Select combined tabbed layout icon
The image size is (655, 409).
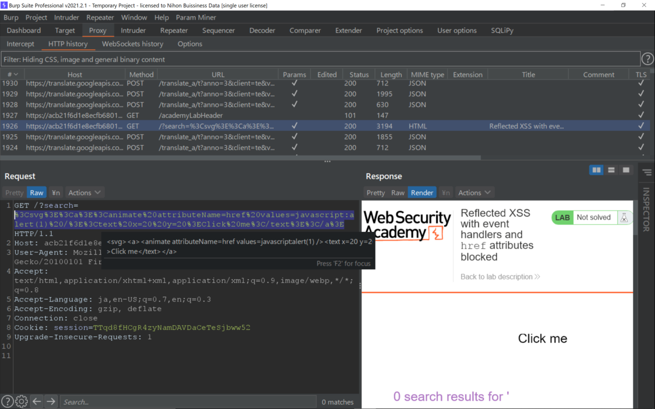pos(626,170)
